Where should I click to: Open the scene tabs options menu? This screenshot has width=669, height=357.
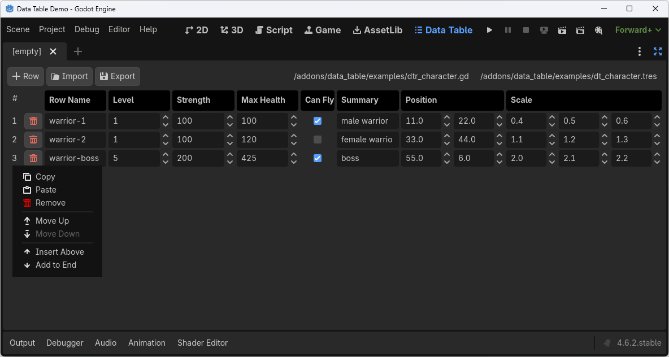click(x=639, y=51)
